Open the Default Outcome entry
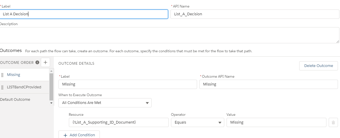The image size is (340, 138). 15,100
